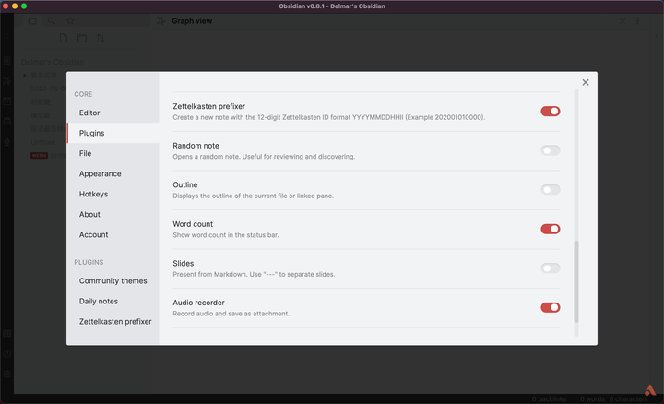Disable the Zettelkasten prefixer plugin toggle
Viewport: 664px width, 404px height.
550,112
